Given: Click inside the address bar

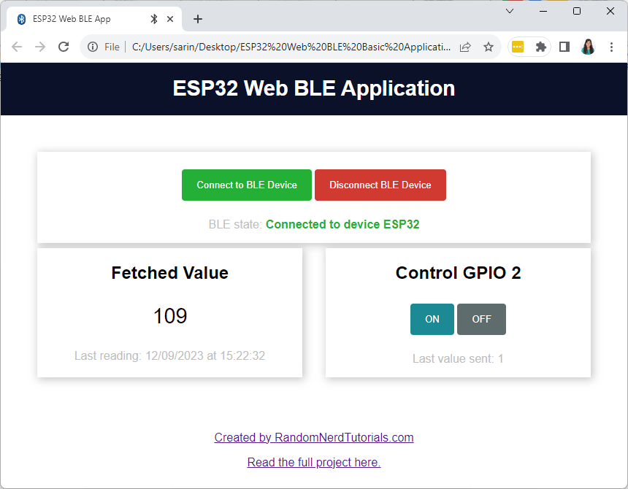Looking at the screenshot, I should (x=292, y=46).
